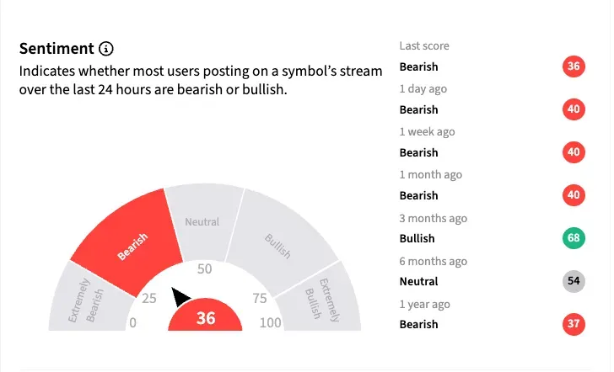
Task: Click the black gauge needle pointer
Action: coord(180,297)
